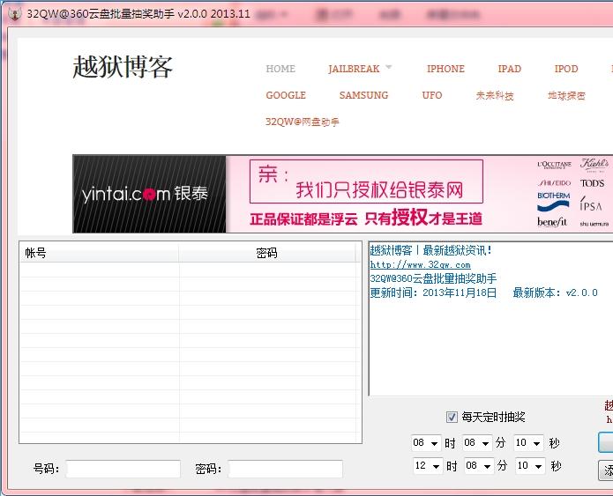Open the JAILBREAK menu
Viewport: 613px width, 496px height.
[x=354, y=69]
